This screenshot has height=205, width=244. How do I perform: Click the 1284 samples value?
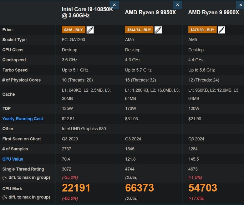(x=193, y=149)
